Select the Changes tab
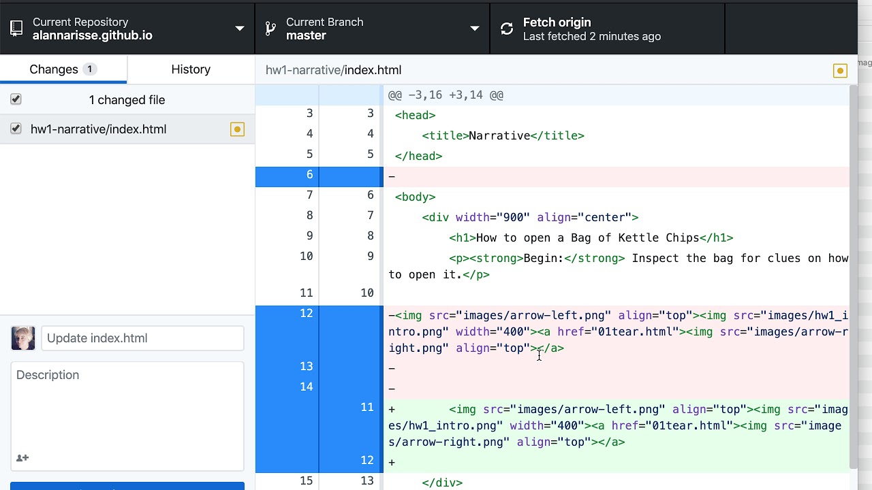This screenshot has width=872, height=490. (63, 69)
